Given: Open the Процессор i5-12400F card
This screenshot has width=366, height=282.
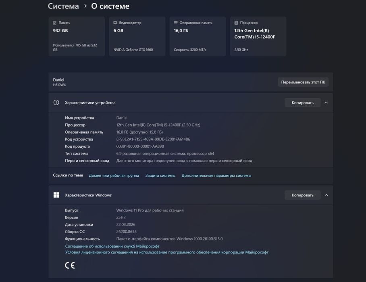Looking at the screenshot, I should (258, 36).
